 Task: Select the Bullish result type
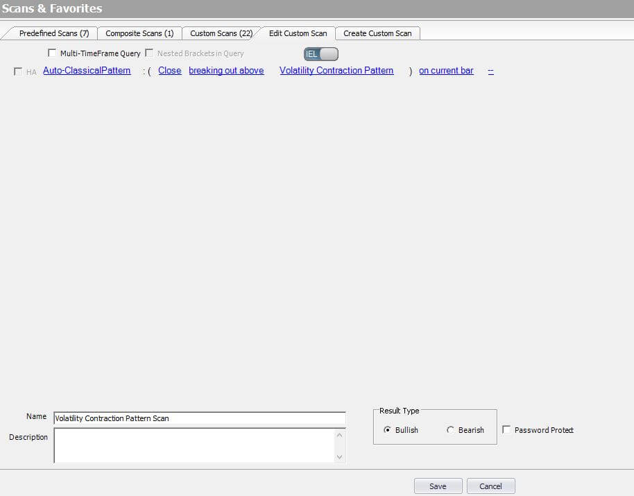point(387,430)
